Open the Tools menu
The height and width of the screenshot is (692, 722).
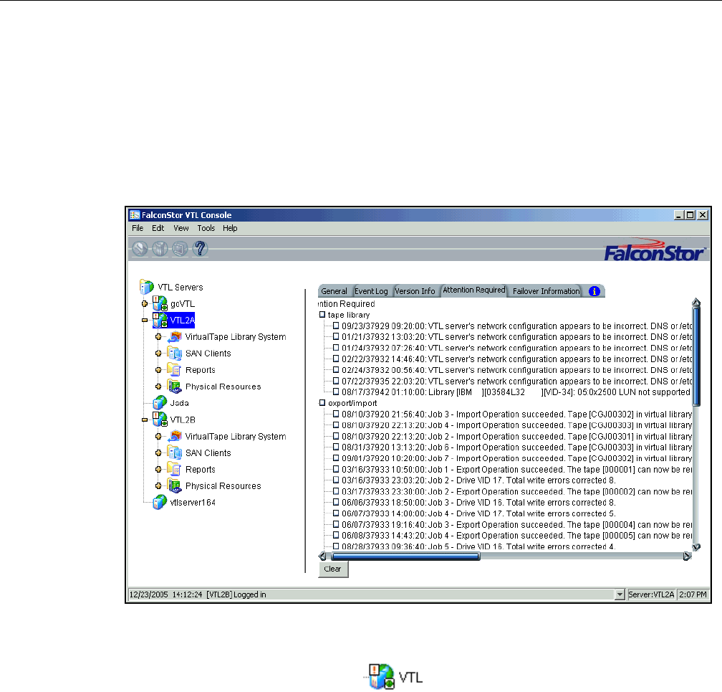point(206,228)
